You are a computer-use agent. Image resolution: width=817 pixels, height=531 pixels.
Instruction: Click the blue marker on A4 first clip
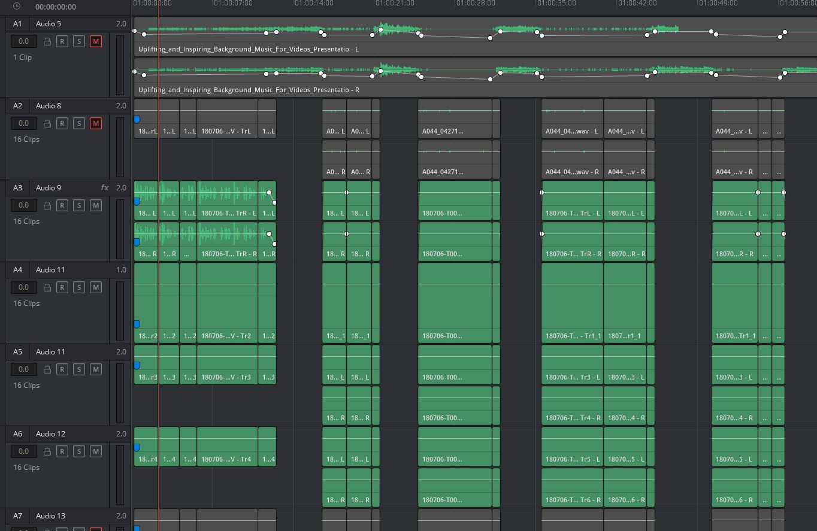pos(137,324)
